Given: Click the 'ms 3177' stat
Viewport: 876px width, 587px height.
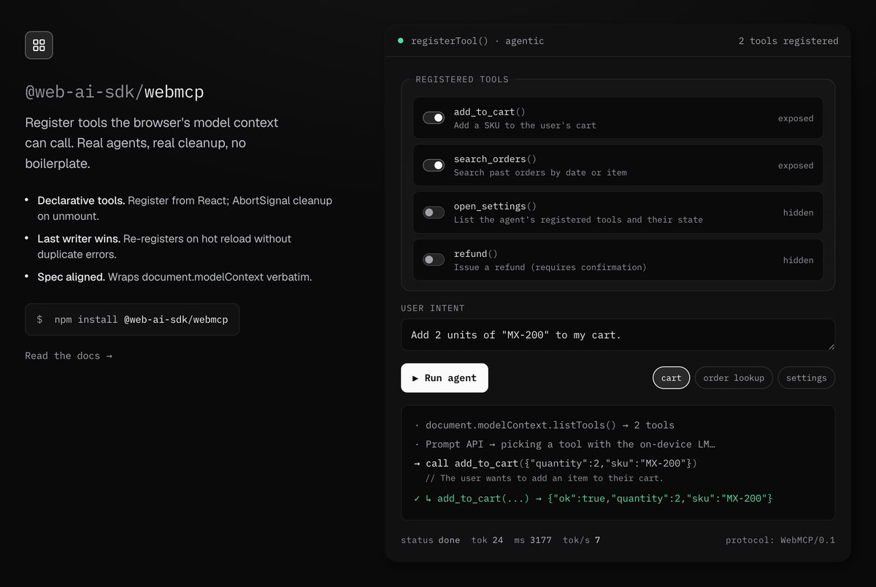Looking at the screenshot, I should click(533, 540).
